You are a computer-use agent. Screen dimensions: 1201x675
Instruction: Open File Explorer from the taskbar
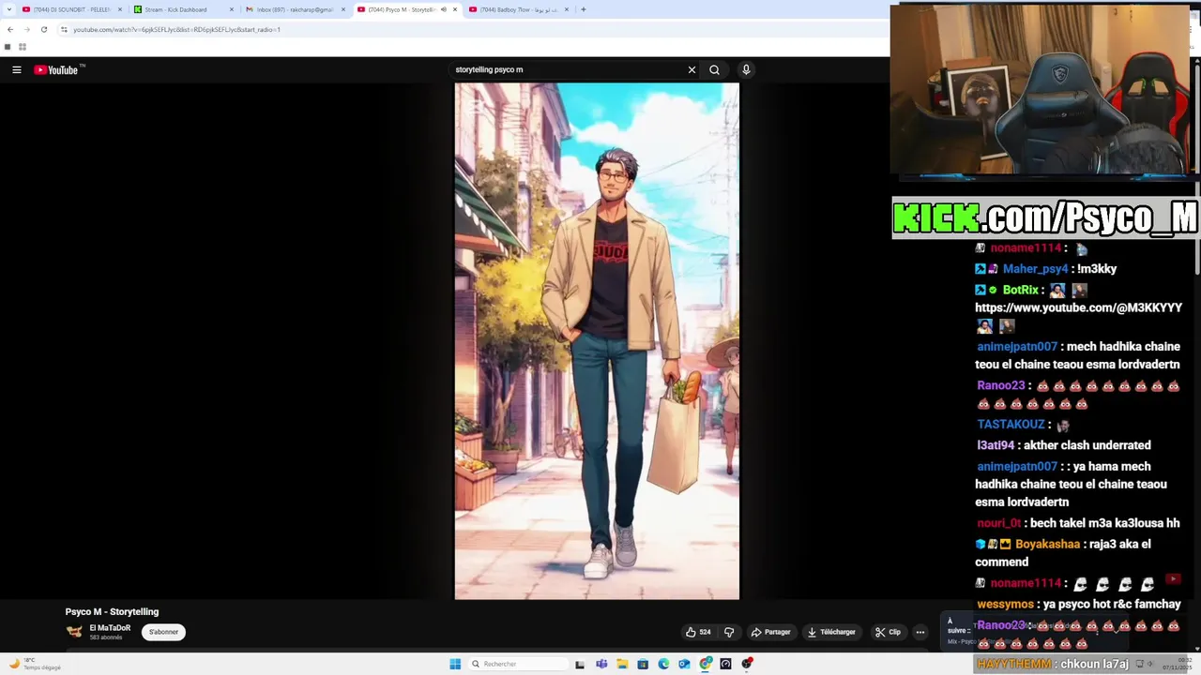click(x=622, y=664)
